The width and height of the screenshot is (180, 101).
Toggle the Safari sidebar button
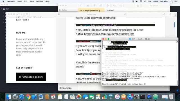(27, 14)
